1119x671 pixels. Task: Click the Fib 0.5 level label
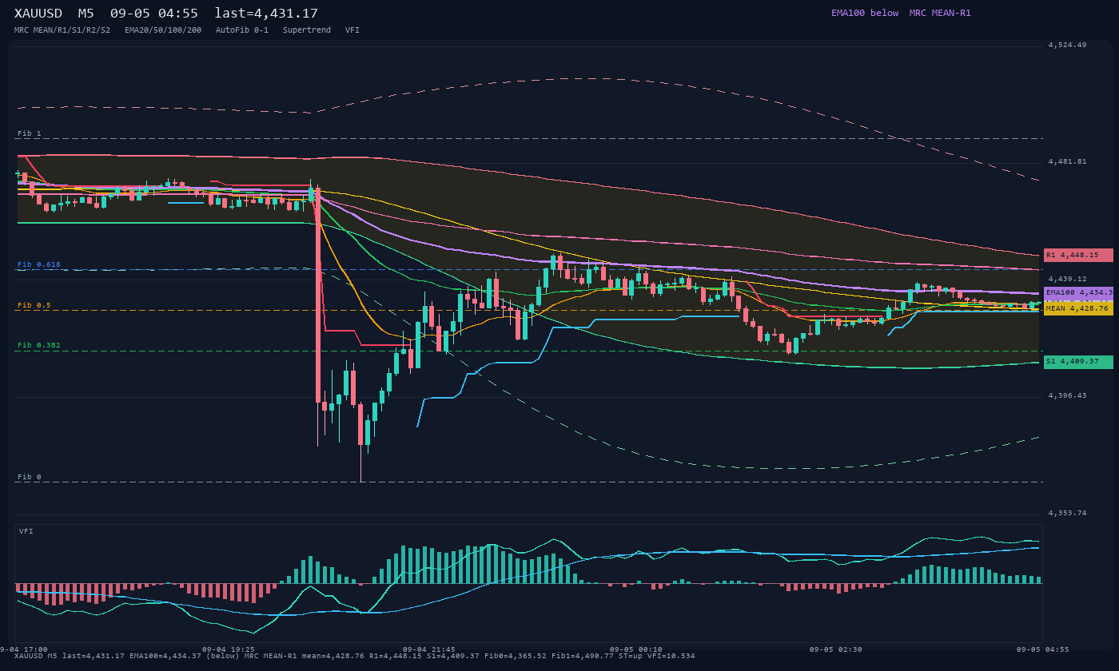tap(34, 305)
